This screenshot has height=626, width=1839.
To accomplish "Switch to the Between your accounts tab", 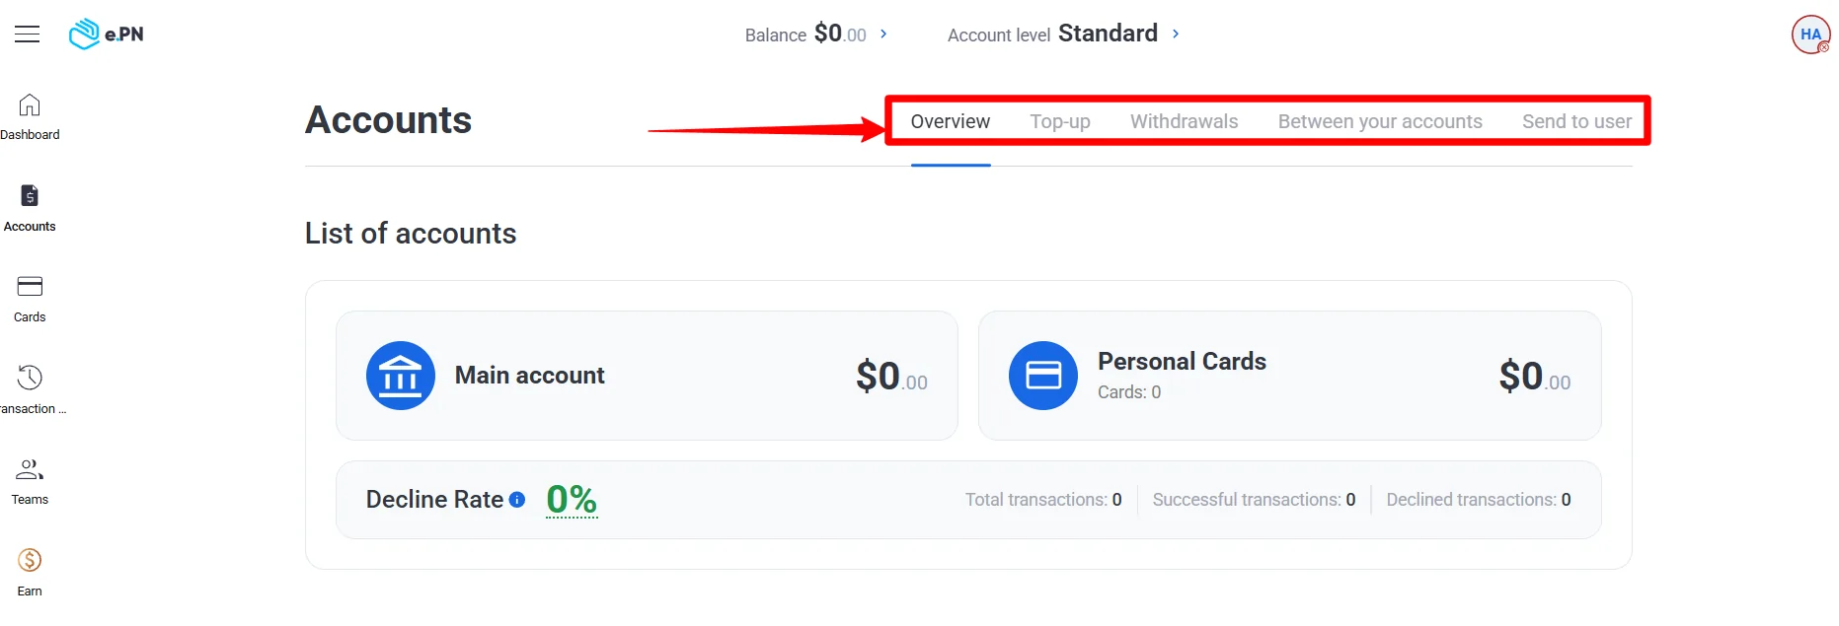I will point(1380,121).
